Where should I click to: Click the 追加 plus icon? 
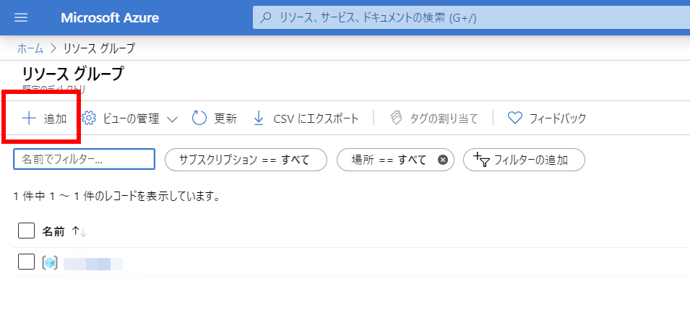(x=29, y=119)
